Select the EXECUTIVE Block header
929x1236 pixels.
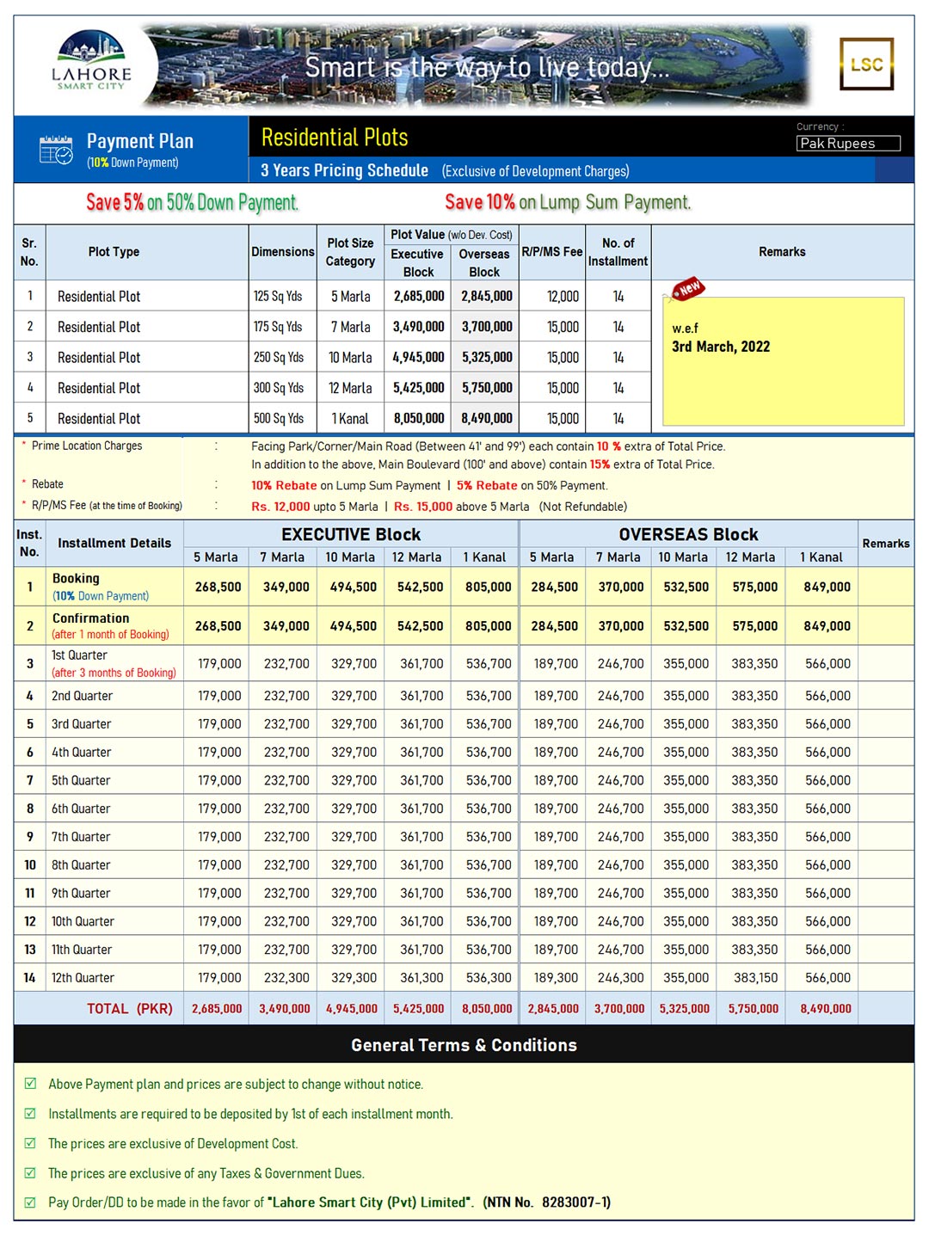(351, 534)
